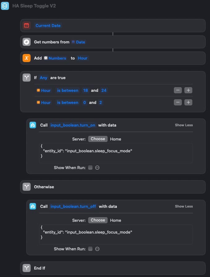Viewport: 210px width, 277px height.
Task: Click the End If branch icon
Action: click(x=27, y=268)
